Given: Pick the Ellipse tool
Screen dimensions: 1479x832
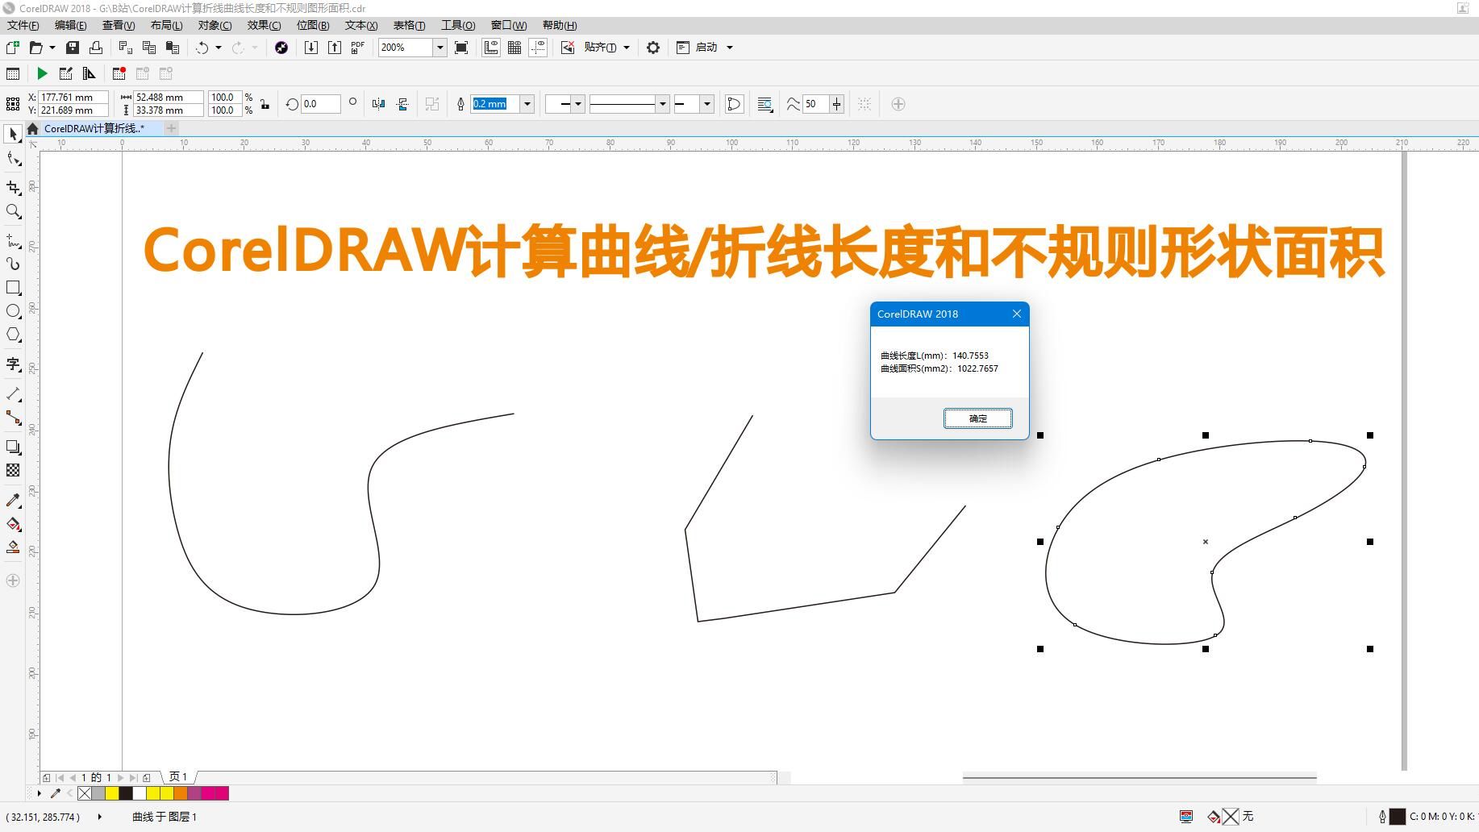Looking at the screenshot, I should (13, 311).
